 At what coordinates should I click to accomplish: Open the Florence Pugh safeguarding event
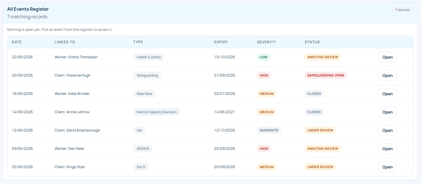[387, 75]
